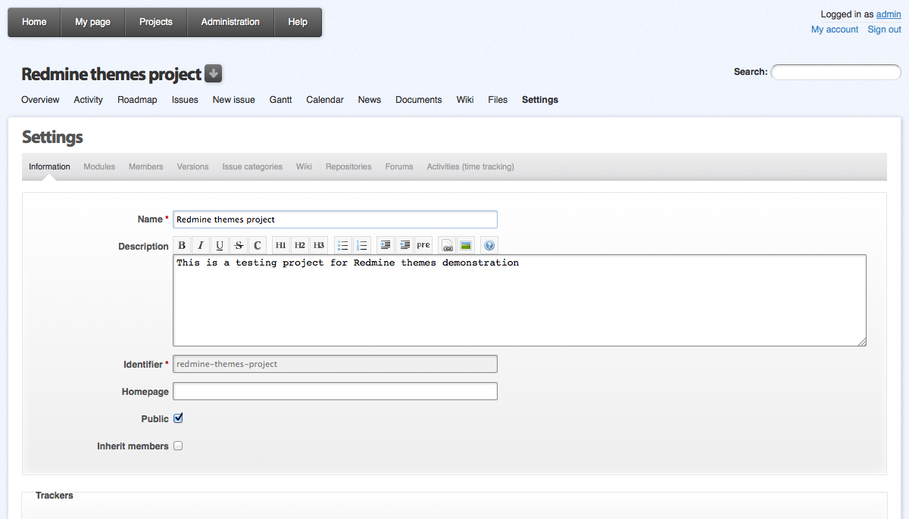Go to Home in top menu
This screenshot has width=909, height=519.
click(34, 22)
